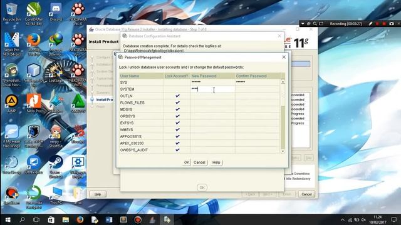This screenshot has height=225, width=401.
Task: Launch Vegas Pro 14.0 shortcut
Action: 11,44
